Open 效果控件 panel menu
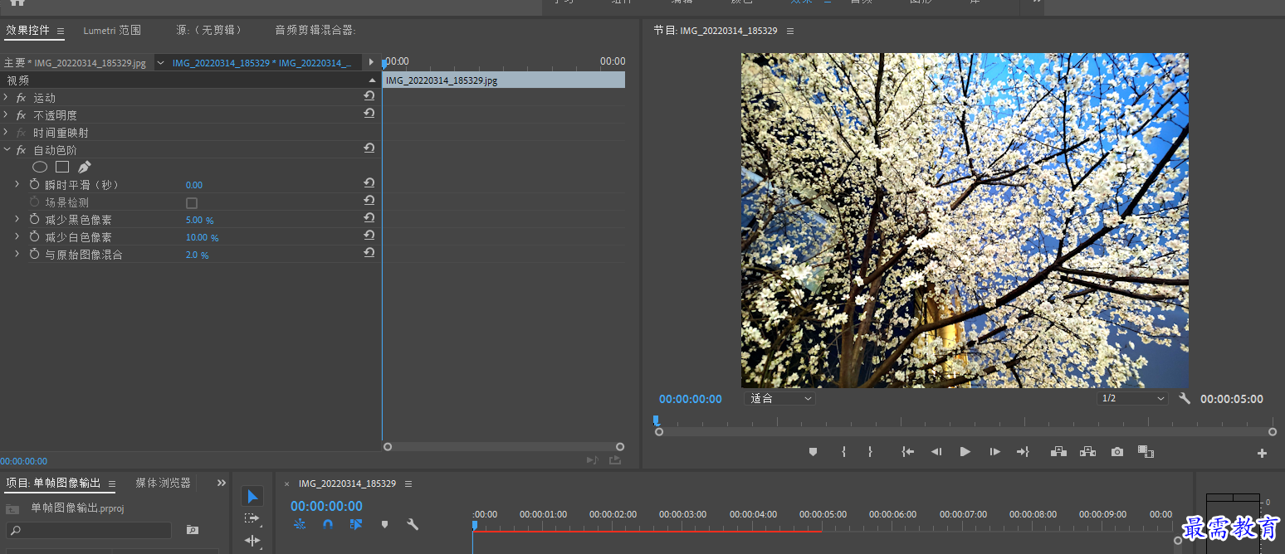Image resolution: width=1285 pixels, height=554 pixels. [x=61, y=31]
